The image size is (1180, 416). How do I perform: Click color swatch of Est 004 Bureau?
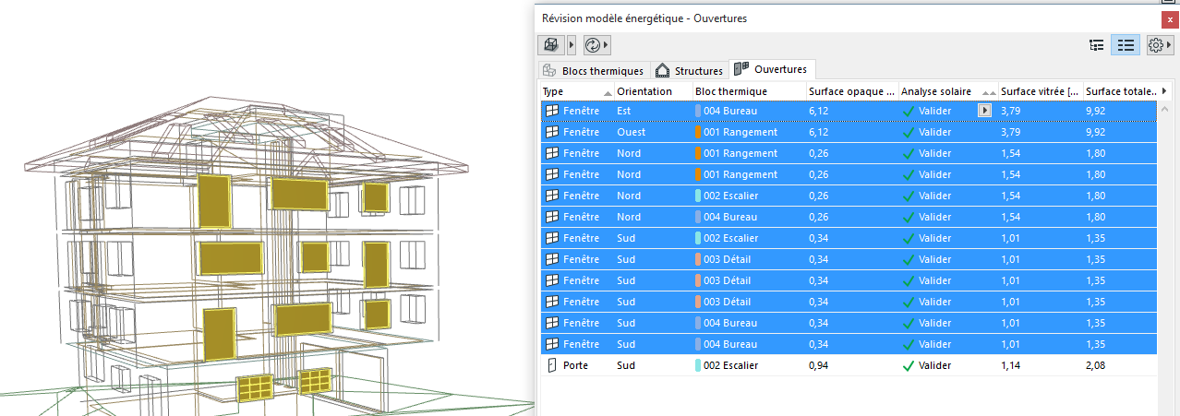click(x=698, y=111)
